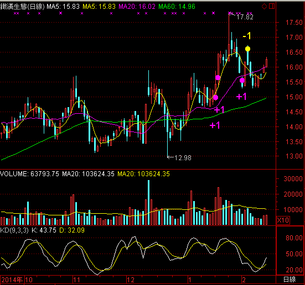Viewport: 305px width, 285px height.
Task: Click 16.50 on the price axis
Action: pos(294,52)
